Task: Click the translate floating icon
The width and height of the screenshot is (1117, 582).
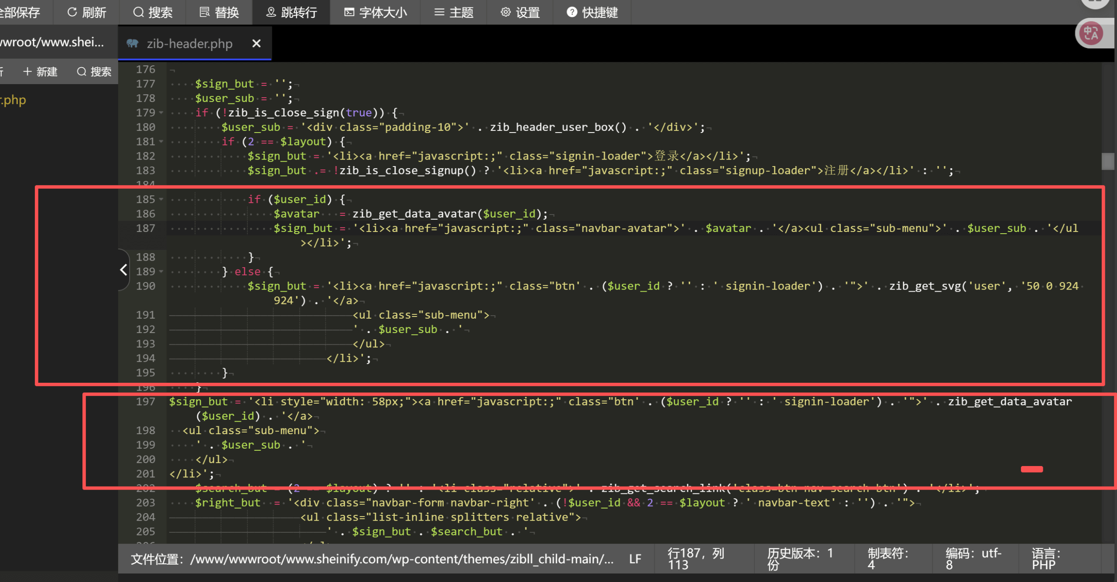Action: 1091,33
